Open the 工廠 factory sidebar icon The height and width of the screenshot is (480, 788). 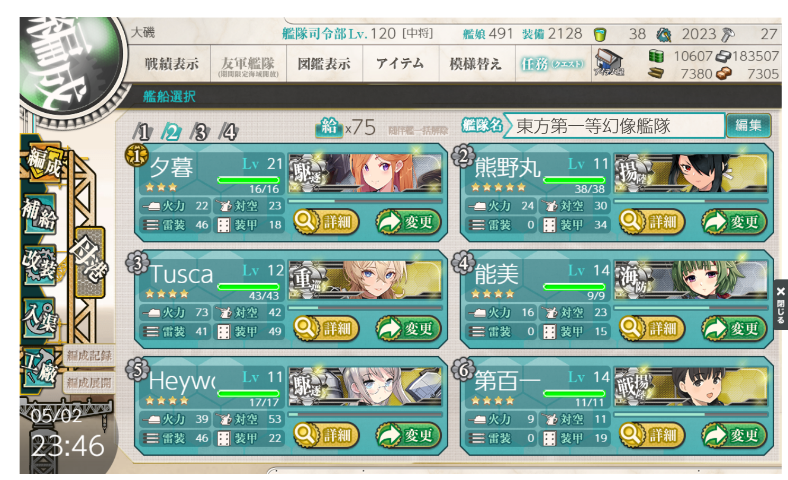coord(40,368)
